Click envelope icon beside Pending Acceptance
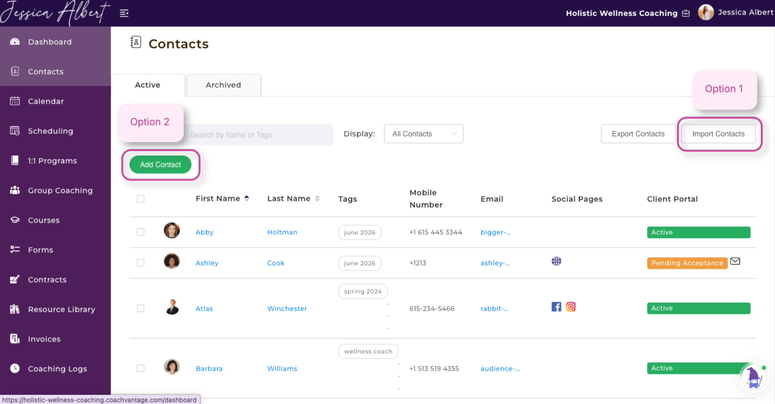Viewport: 775px width, 404px height. (735, 261)
